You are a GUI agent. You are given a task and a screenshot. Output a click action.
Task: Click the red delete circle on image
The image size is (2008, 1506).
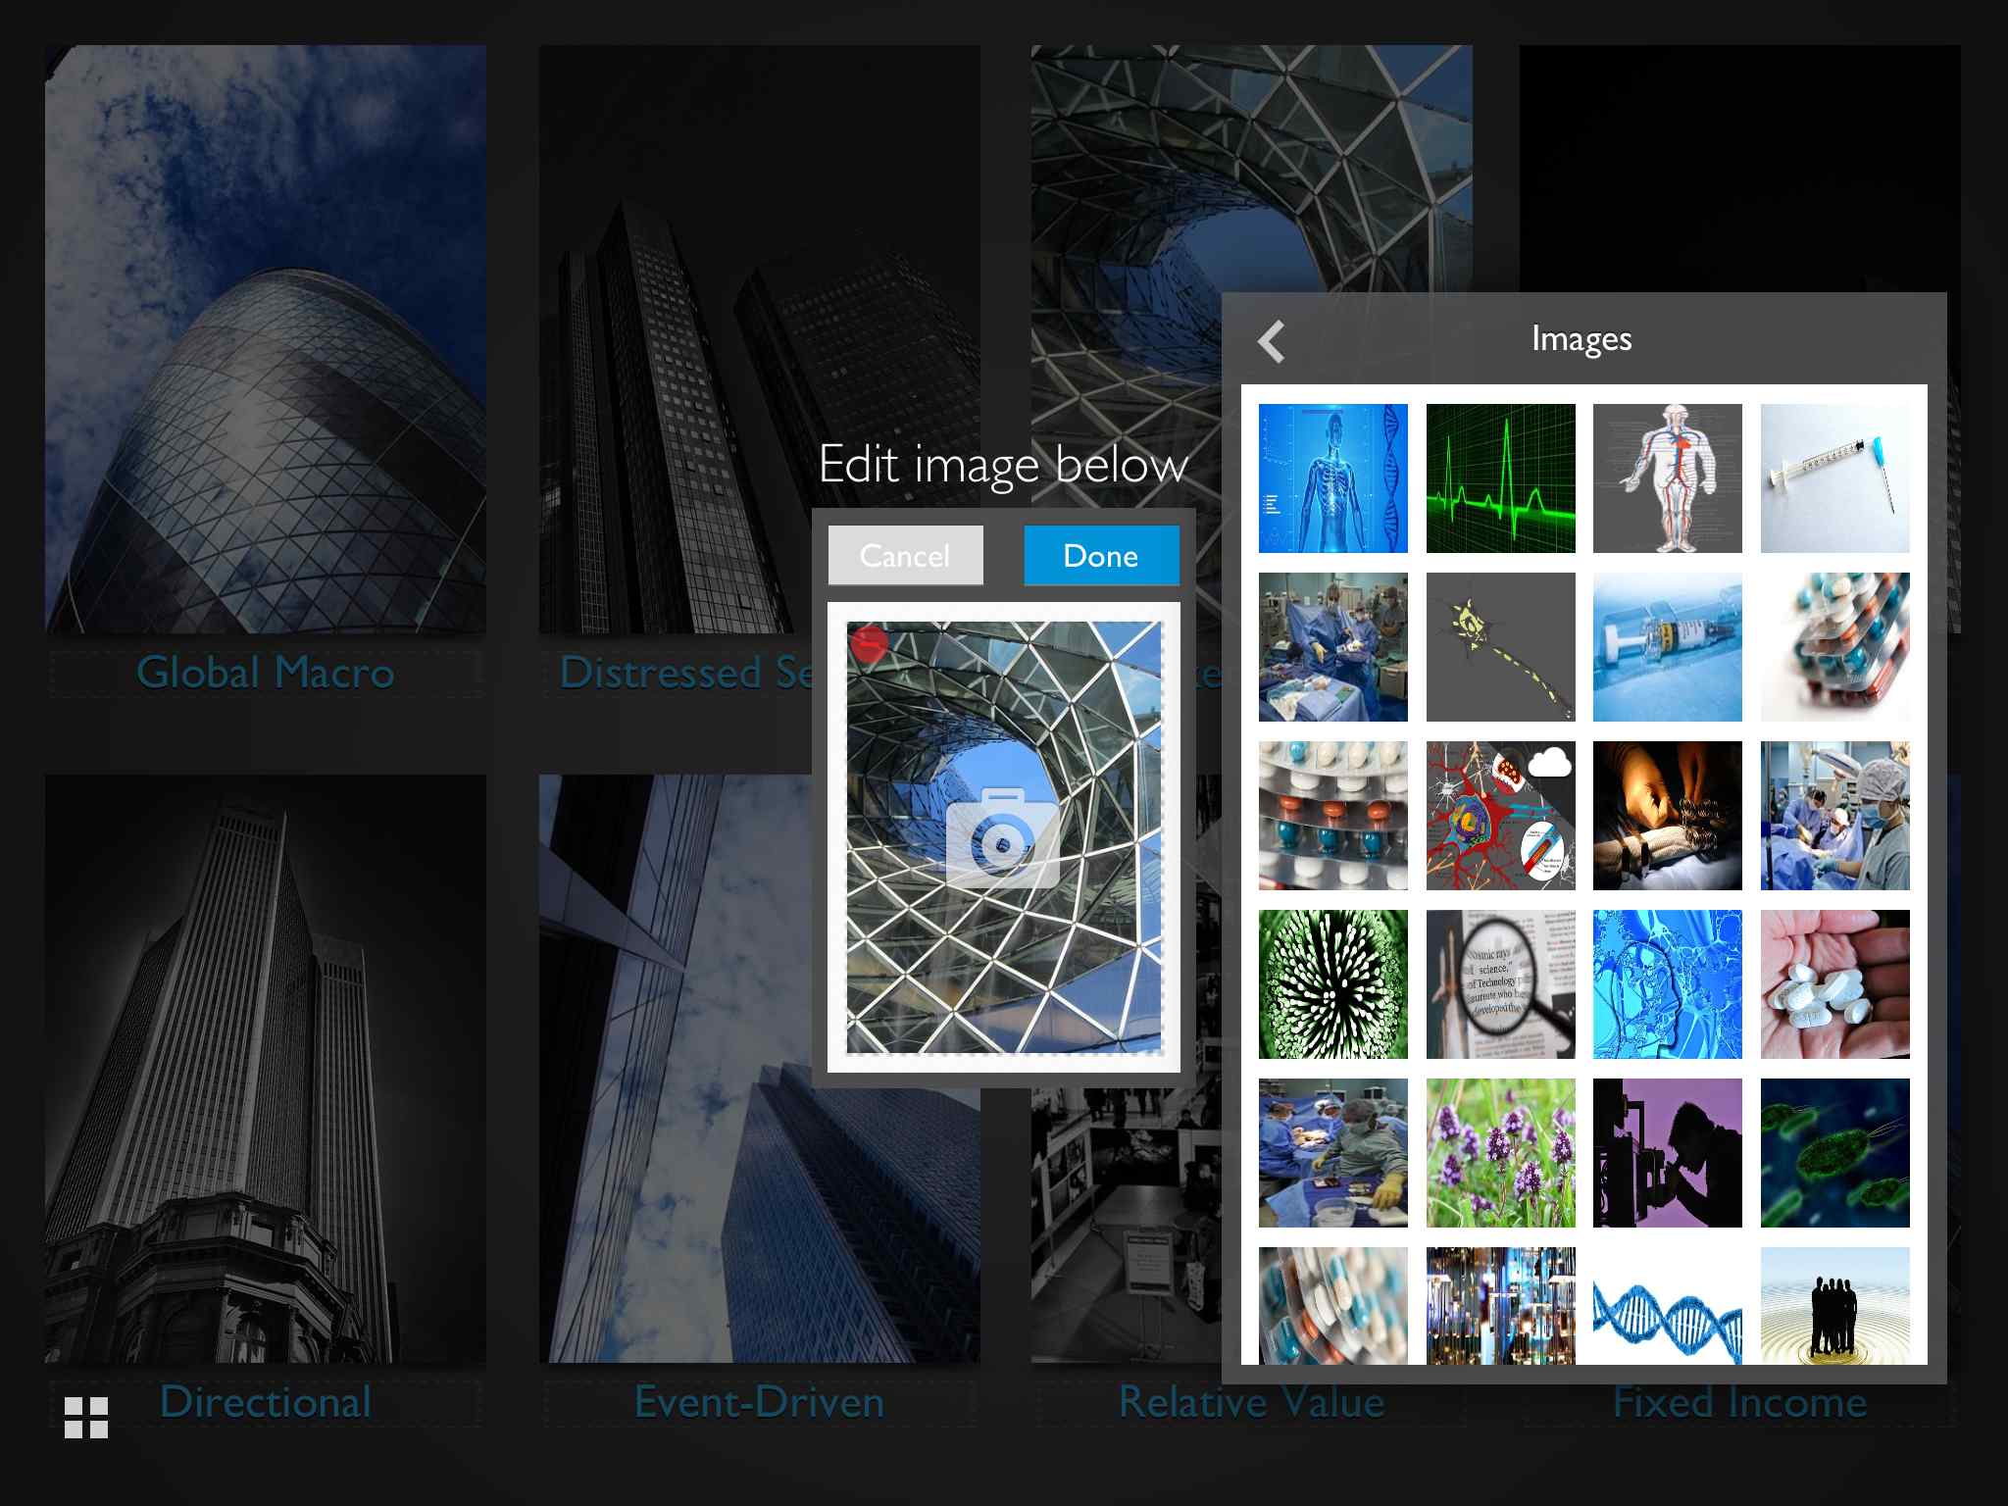pyautogui.click(x=869, y=644)
